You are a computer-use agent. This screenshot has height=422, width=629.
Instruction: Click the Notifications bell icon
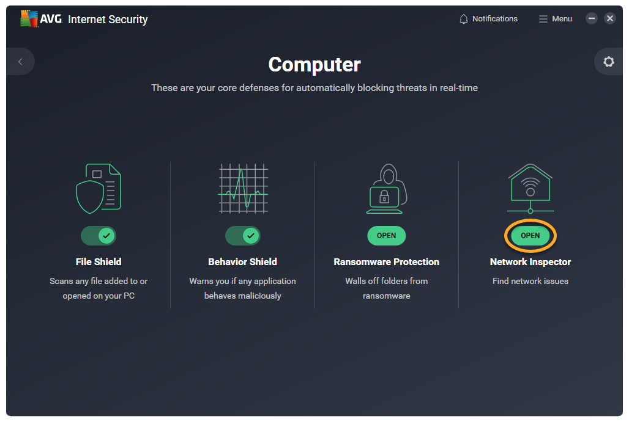pos(464,19)
